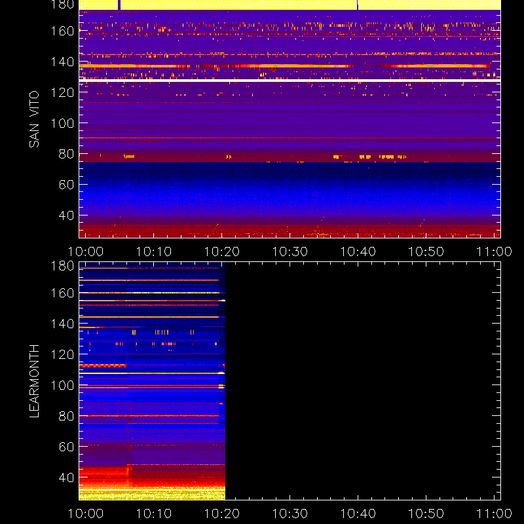Select 10:30 time label under San Vito plot

[x=290, y=252]
